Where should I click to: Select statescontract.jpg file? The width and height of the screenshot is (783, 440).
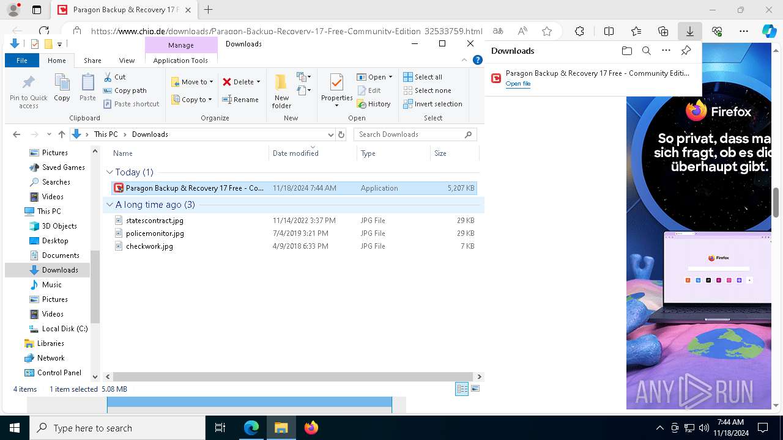pyautogui.click(x=294, y=221)
